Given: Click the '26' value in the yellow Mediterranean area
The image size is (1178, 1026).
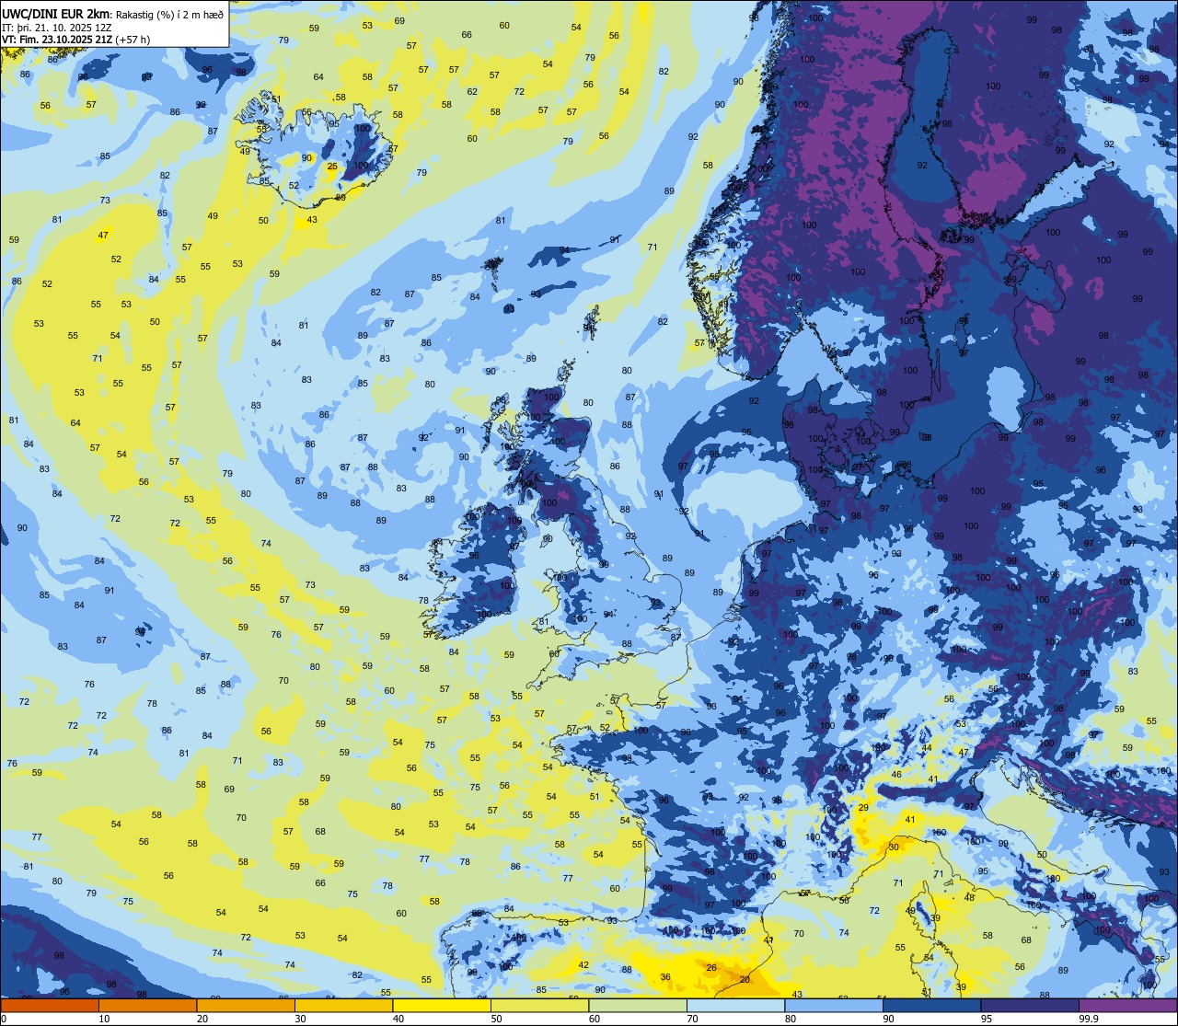Looking at the screenshot, I should (711, 968).
